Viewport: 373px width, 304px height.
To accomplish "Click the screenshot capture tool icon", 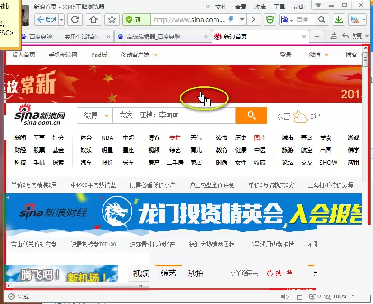I will point(354,19).
